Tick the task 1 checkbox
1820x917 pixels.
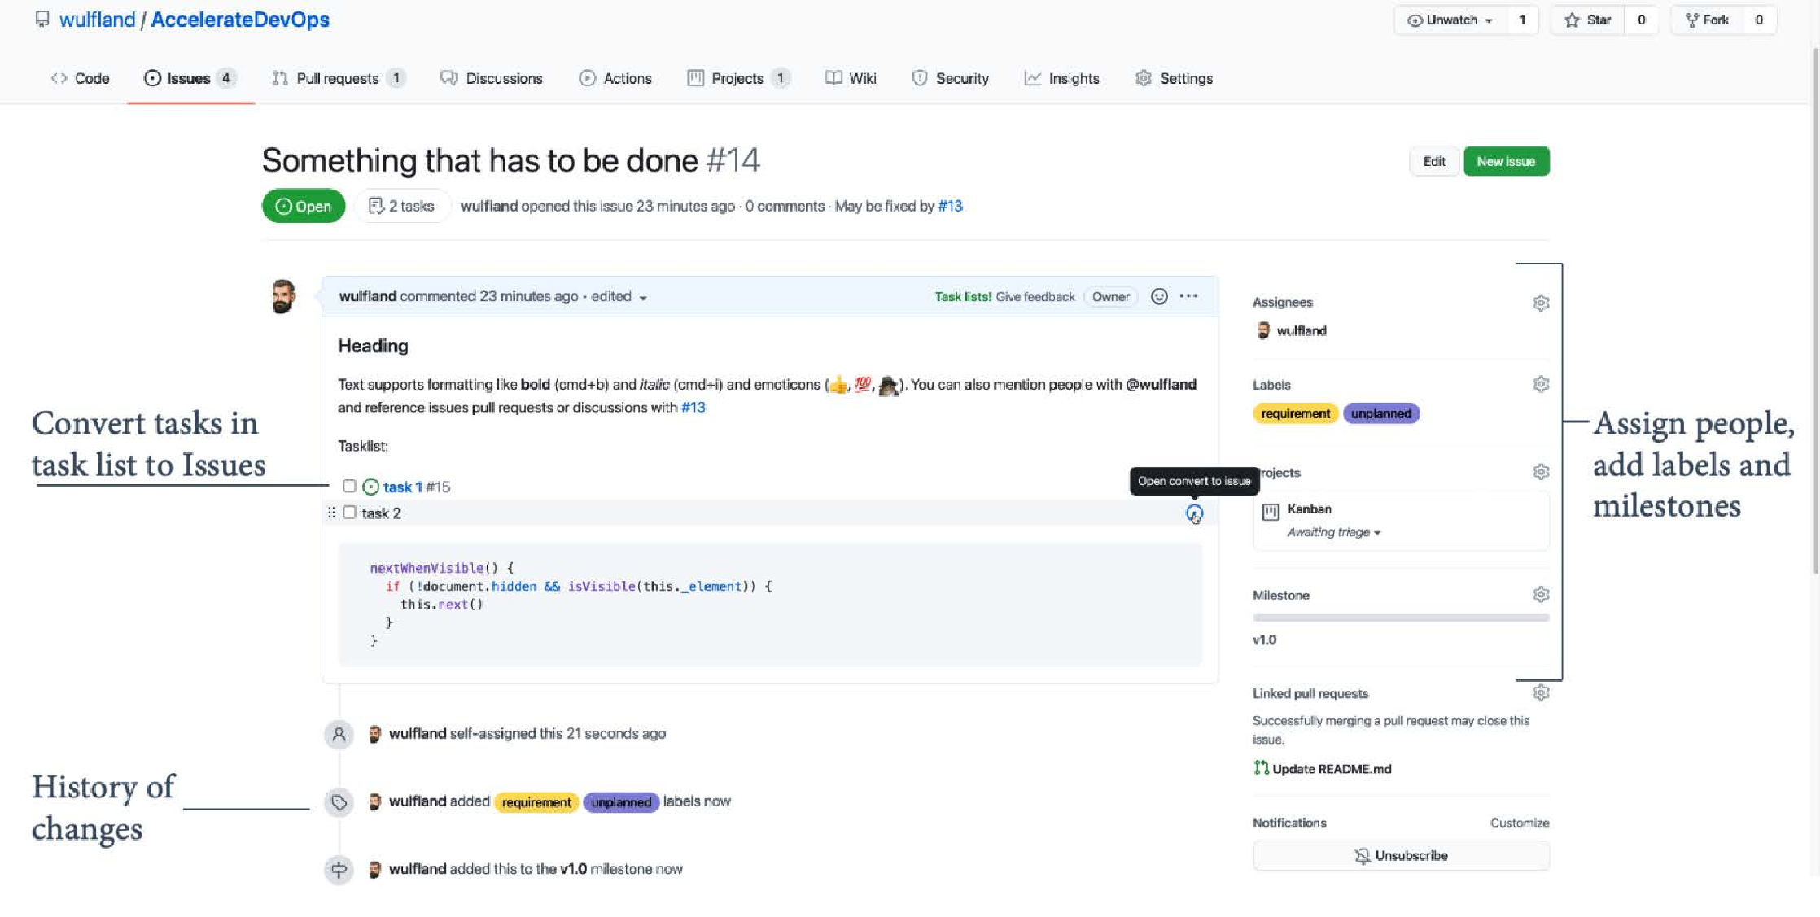pyautogui.click(x=349, y=486)
